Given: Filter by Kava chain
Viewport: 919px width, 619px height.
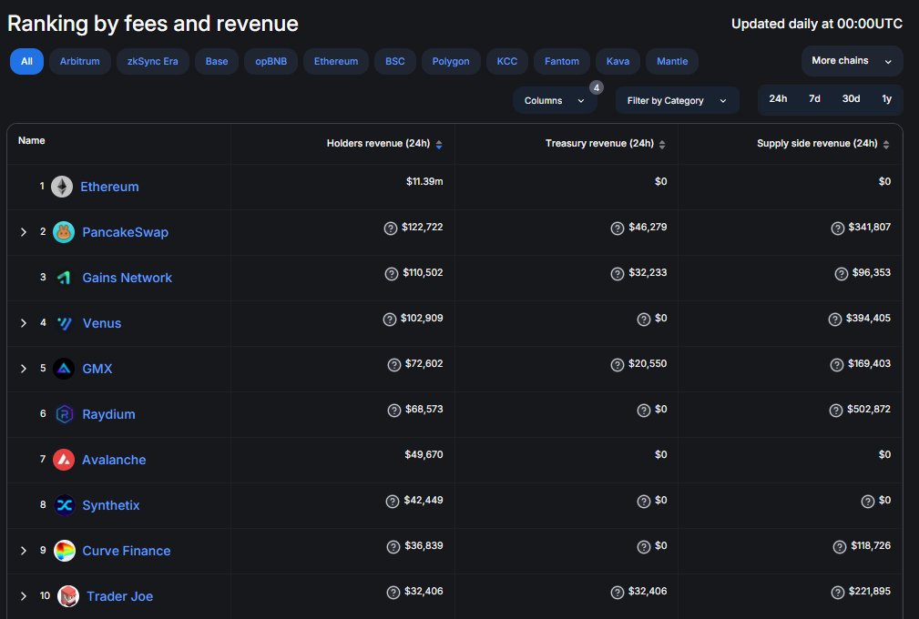Looking at the screenshot, I should click(x=618, y=62).
